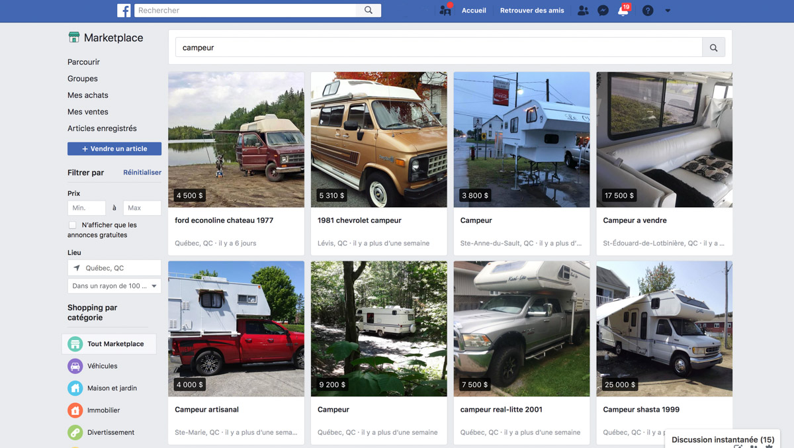Expand the radius 'Dans un rayon de 100' dropdown
The height and width of the screenshot is (448, 794).
114,286
